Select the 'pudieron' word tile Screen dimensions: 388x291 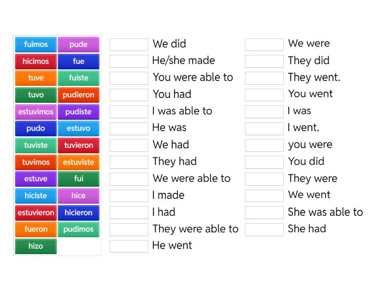pyautogui.click(x=79, y=95)
